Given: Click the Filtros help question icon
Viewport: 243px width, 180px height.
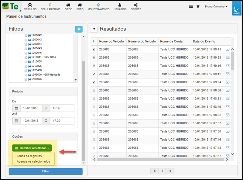Looking at the screenshot, I should click(79, 29).
